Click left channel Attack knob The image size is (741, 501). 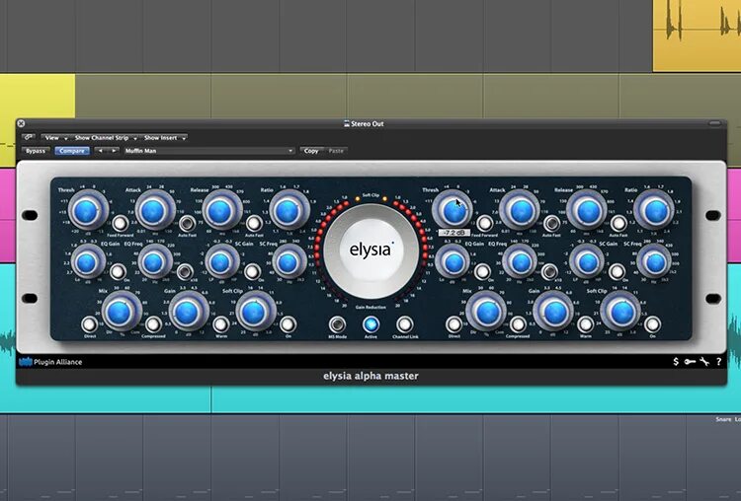[153, 211]
